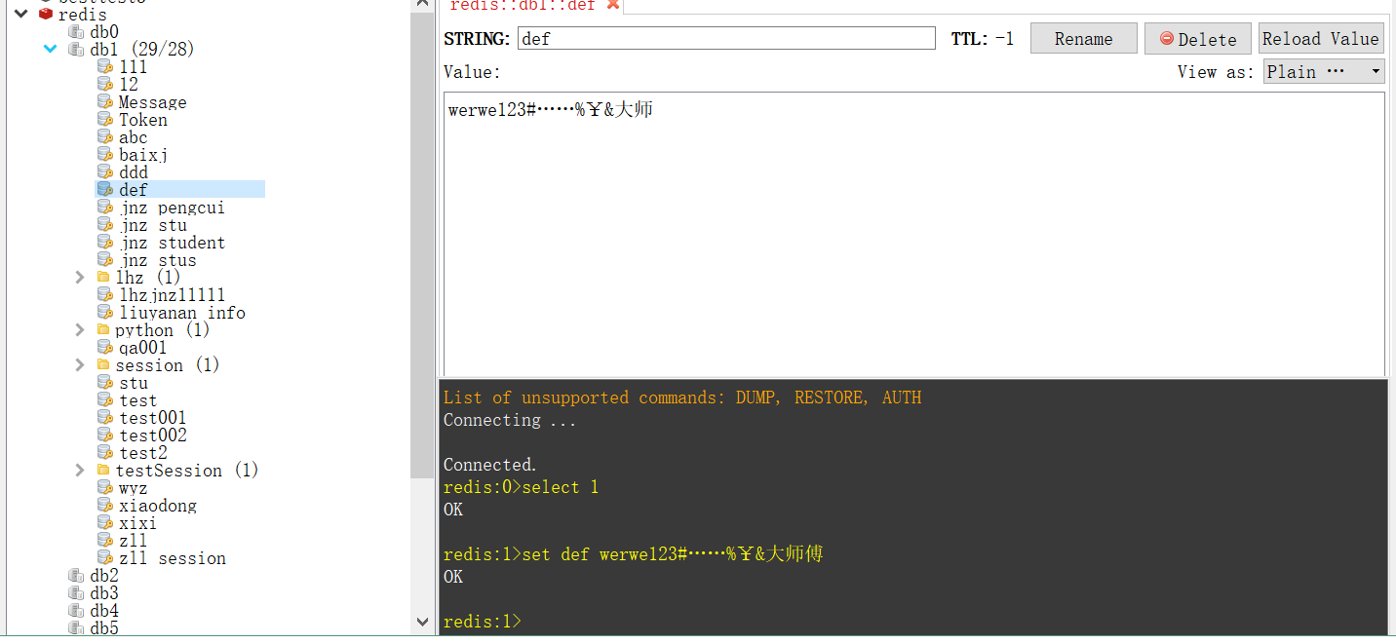Viewport: 1396px width, 644px height.
Task: Click the 'set def' command line in console
Action: [x=633, y=554]
